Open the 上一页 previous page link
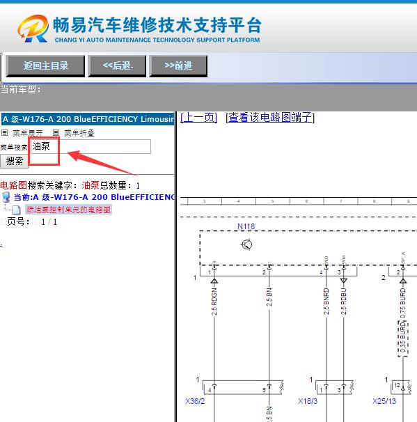Viewport: 417px width, 422px height. point(199,118)
